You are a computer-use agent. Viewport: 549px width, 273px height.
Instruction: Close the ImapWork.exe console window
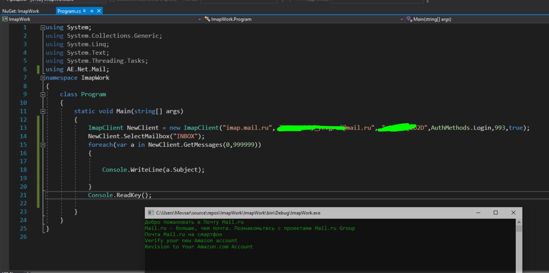pyautogui.click(x=513, y=213)
